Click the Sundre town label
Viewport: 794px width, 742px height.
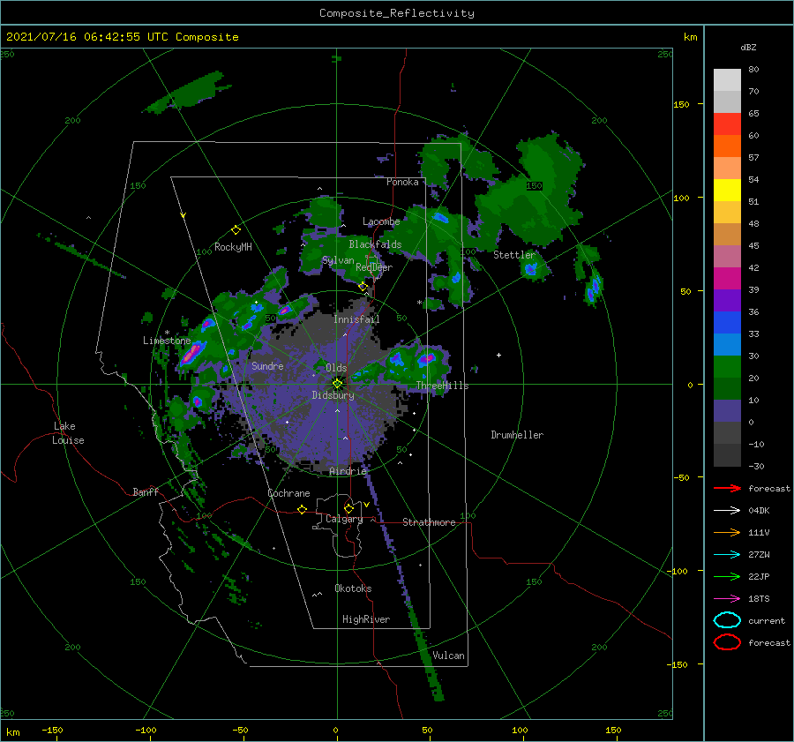pyautogui.click(x=267, y=365)
